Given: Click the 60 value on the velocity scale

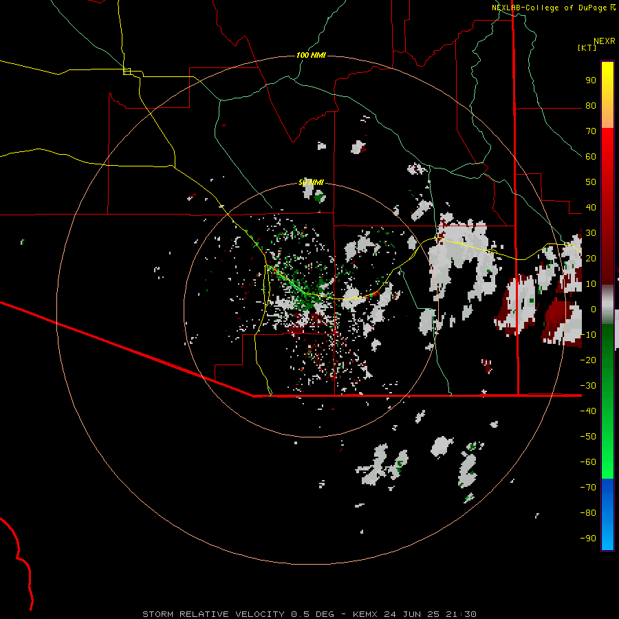Looking at the screenshot, I should [x=591, y=157].
